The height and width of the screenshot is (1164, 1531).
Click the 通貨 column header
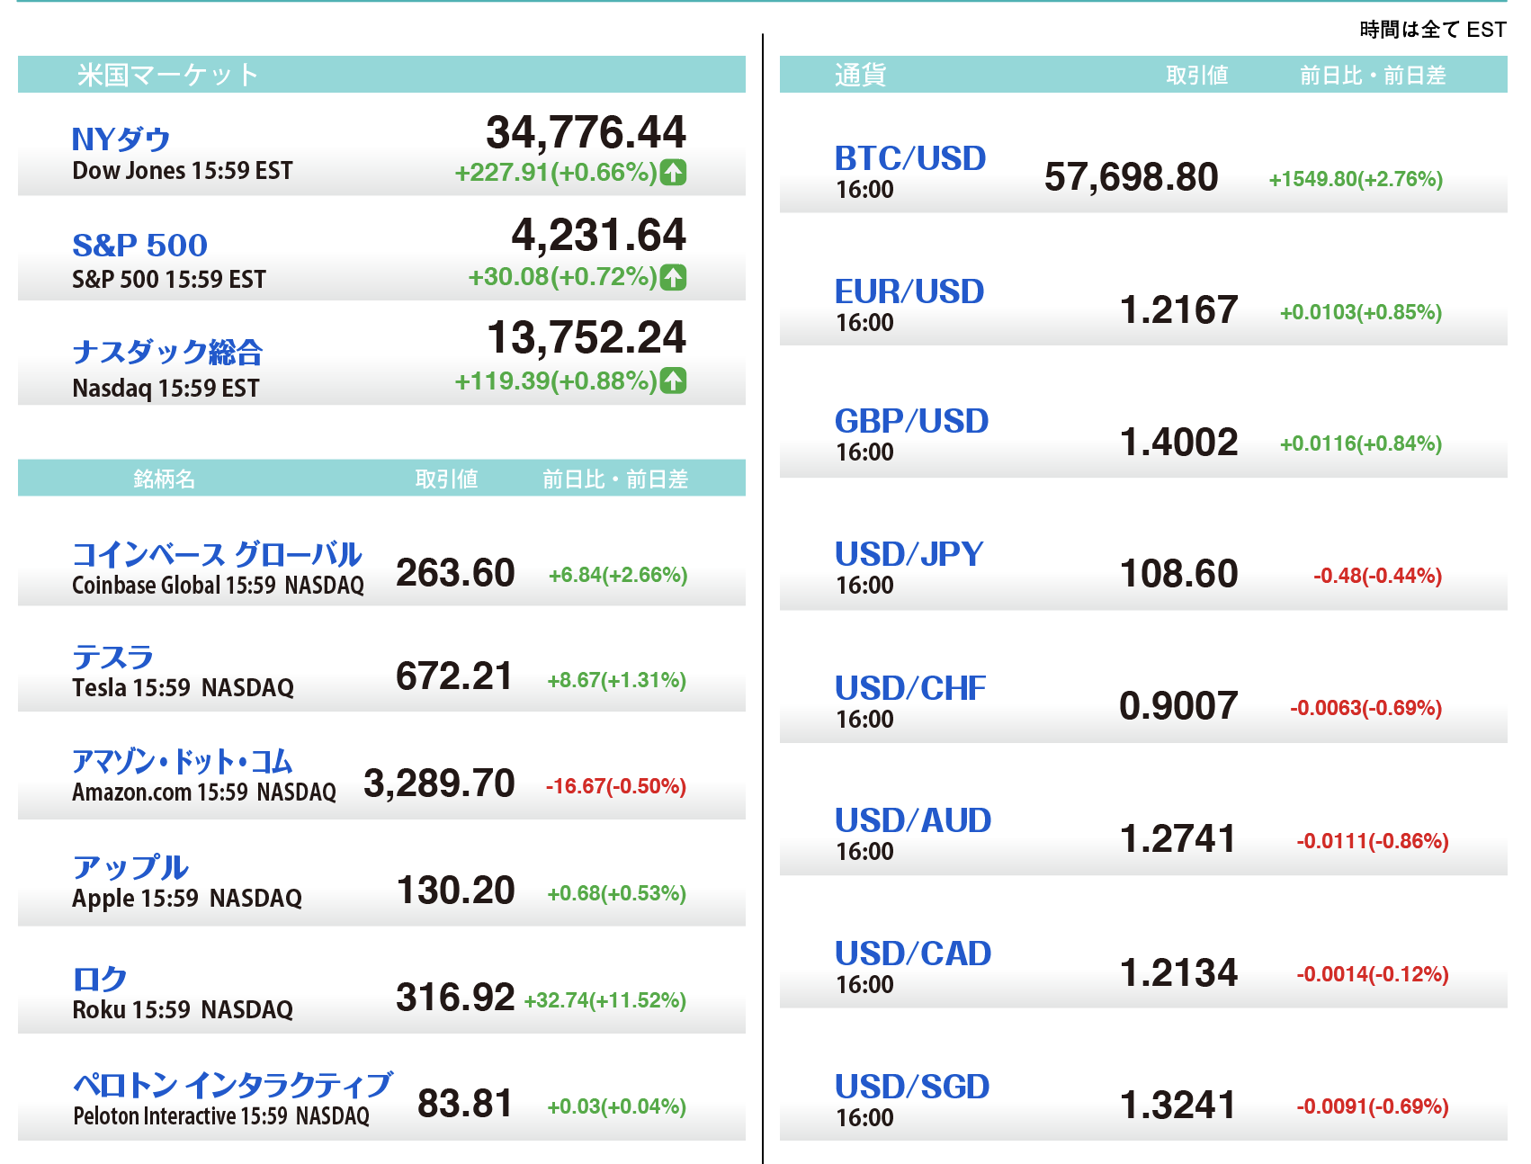pos(860,75)
